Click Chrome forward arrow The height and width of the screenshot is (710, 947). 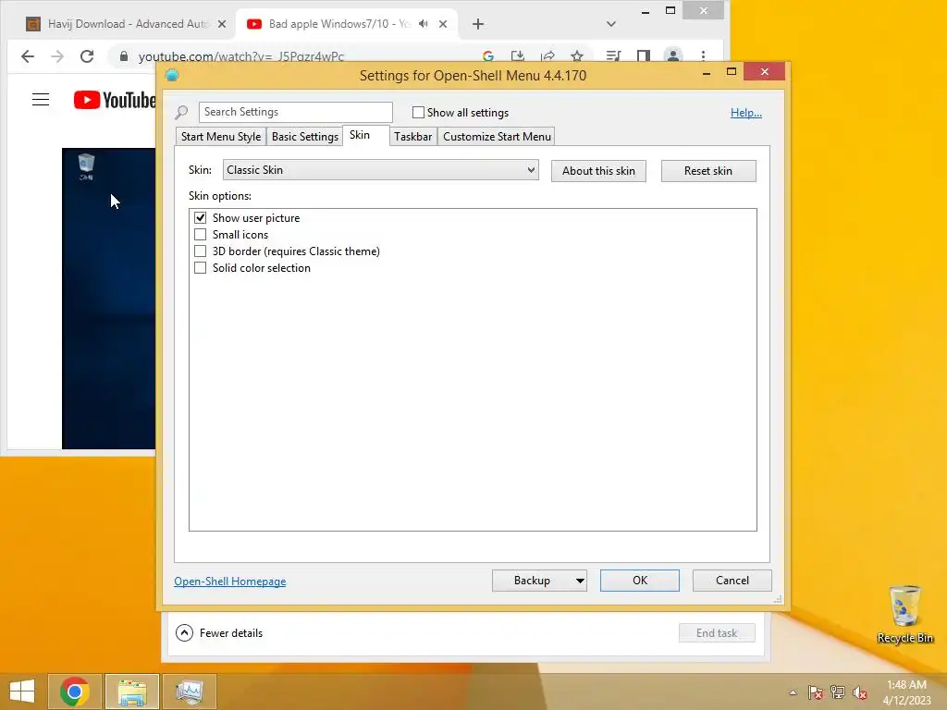pyautogui.click(x=57, y=56)
